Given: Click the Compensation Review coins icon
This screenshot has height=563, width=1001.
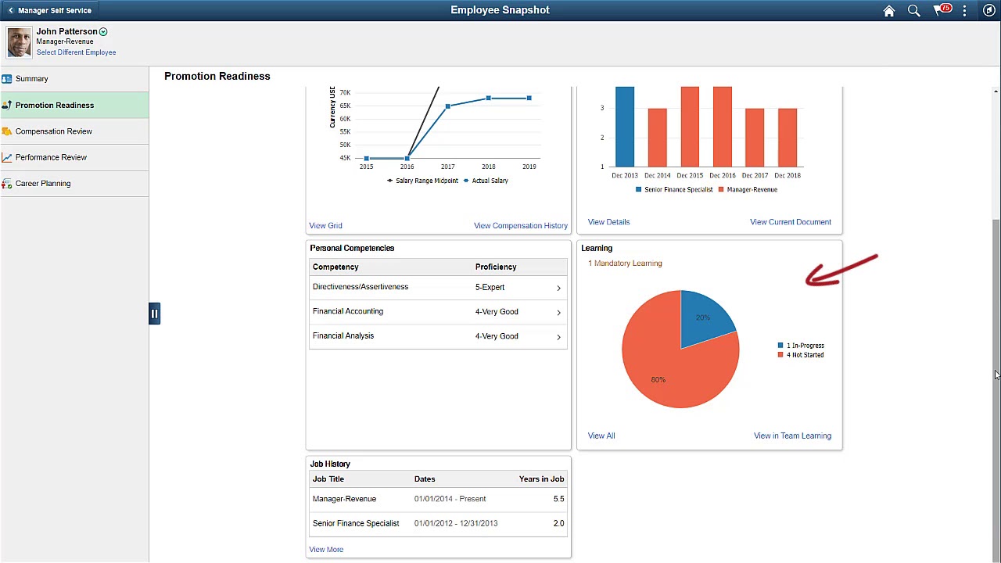Looking at the screenshot, I should click(6, 131).
